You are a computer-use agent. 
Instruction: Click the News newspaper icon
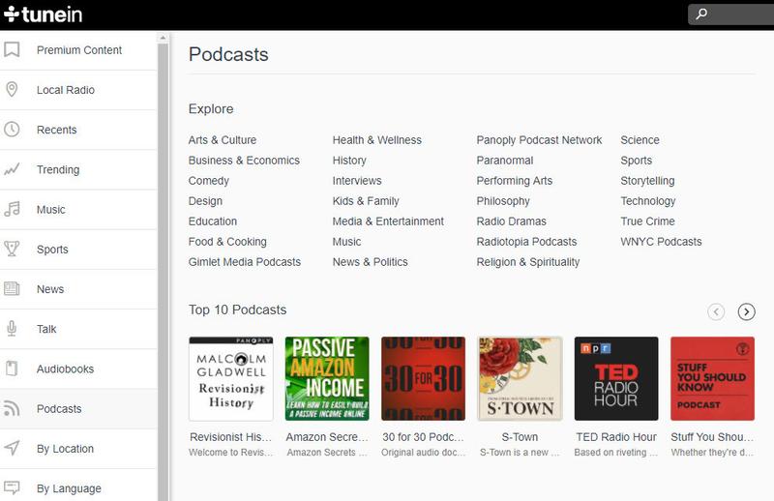[x=12, y=289]
